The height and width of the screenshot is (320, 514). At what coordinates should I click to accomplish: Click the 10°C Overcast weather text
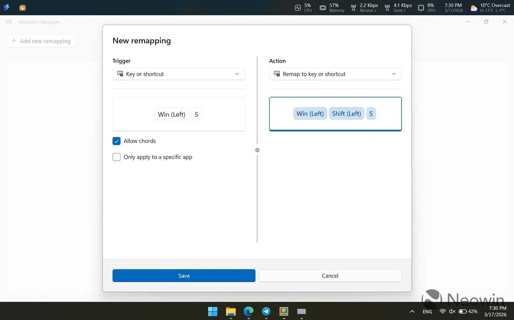pos(495,5)
